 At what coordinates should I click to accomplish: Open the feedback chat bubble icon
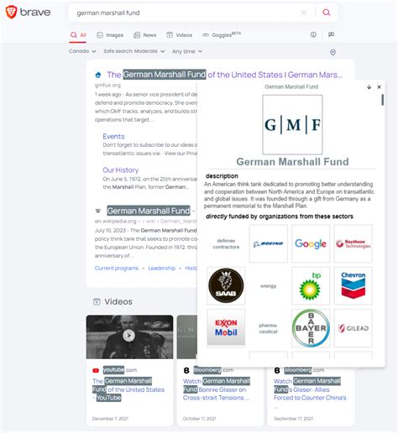coord(331,34)
